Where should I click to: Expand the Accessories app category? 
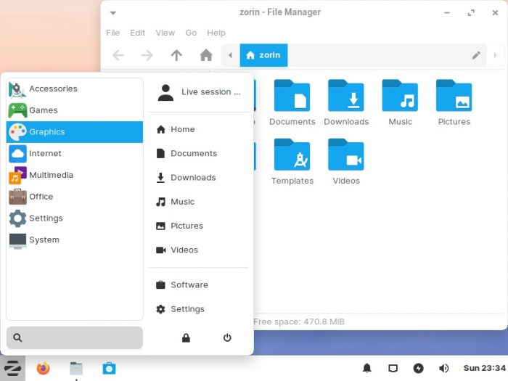75,89
